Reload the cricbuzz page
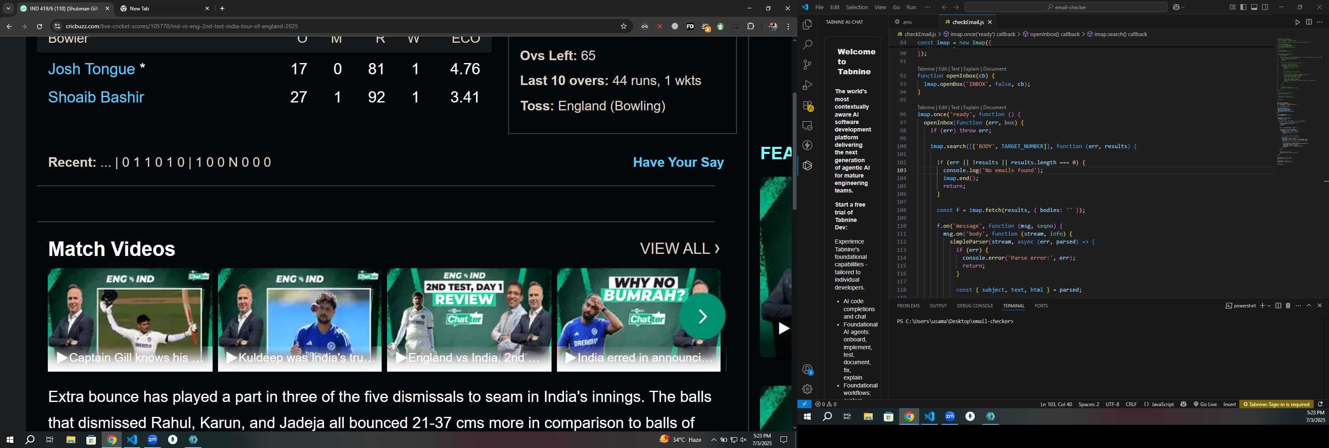The height and width of the screenshot is (448, 1329). point(39,26)
